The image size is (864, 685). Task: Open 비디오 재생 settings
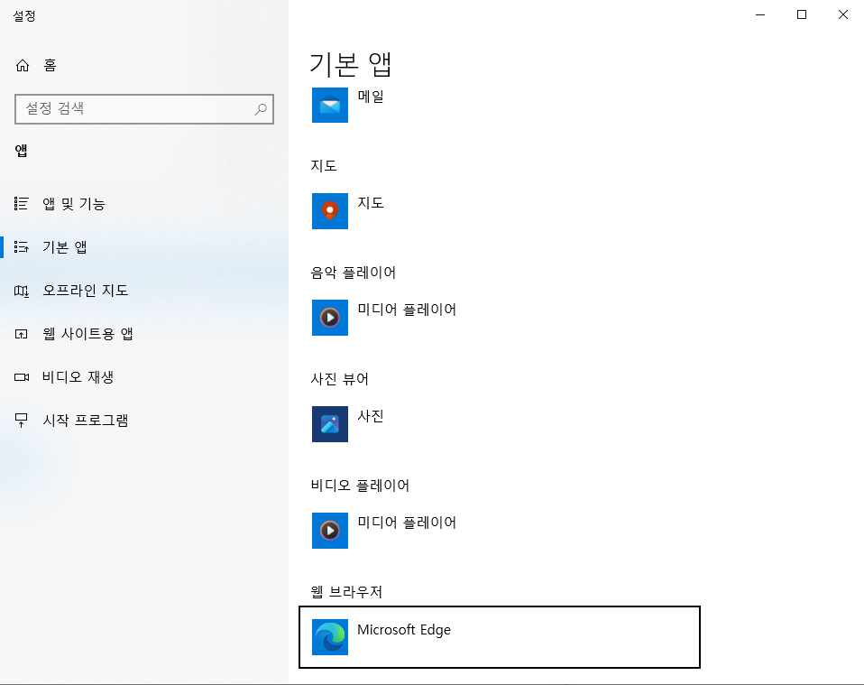click(x=144, y=377)
